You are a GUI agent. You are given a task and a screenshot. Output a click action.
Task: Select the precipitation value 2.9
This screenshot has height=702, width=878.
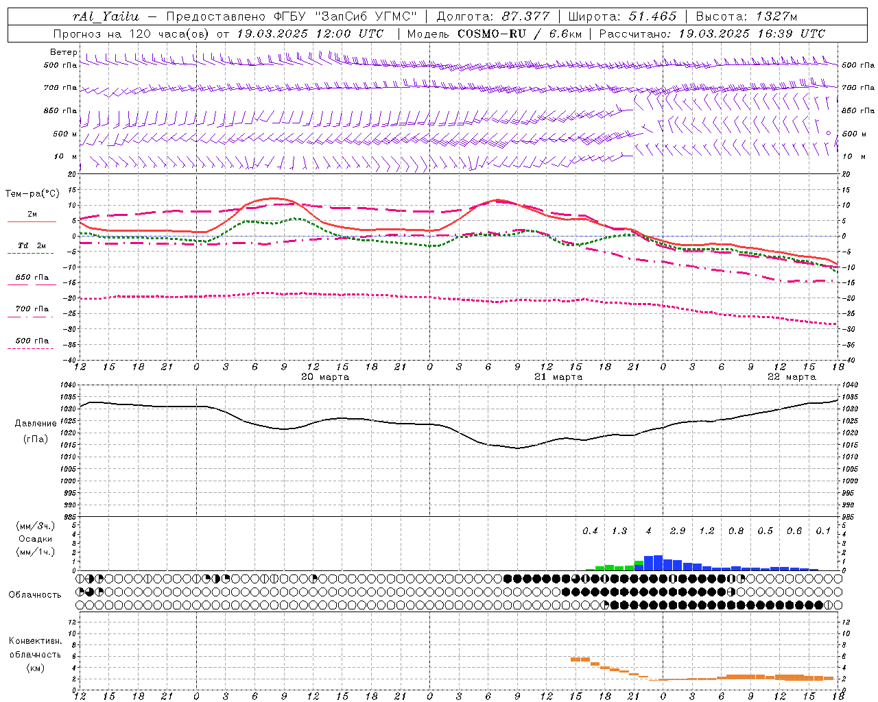(x=678, y=531)
